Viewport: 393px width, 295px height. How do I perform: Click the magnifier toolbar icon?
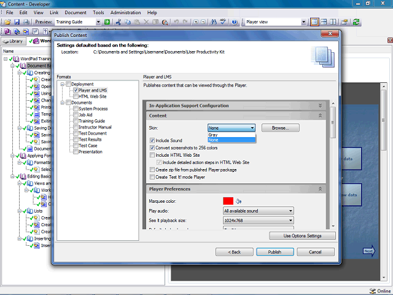click(165, 22)
